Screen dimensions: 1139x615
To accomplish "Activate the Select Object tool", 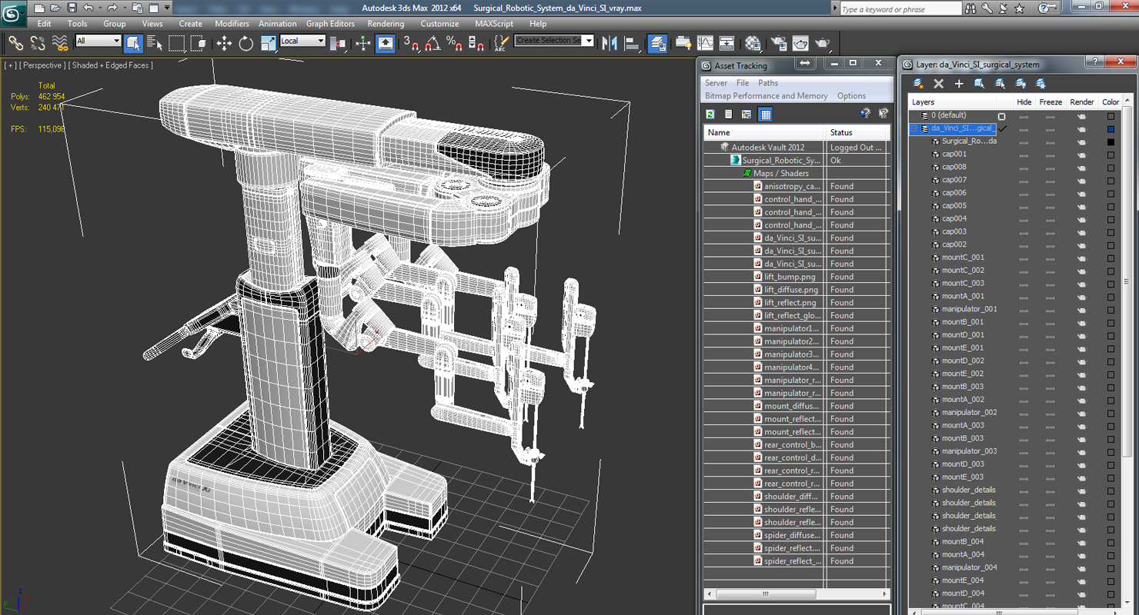I will 133,43.
